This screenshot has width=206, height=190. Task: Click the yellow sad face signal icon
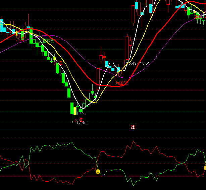point(98,171)
